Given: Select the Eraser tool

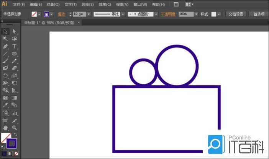Looking at the screenshot, I should [x=15, y=68].
